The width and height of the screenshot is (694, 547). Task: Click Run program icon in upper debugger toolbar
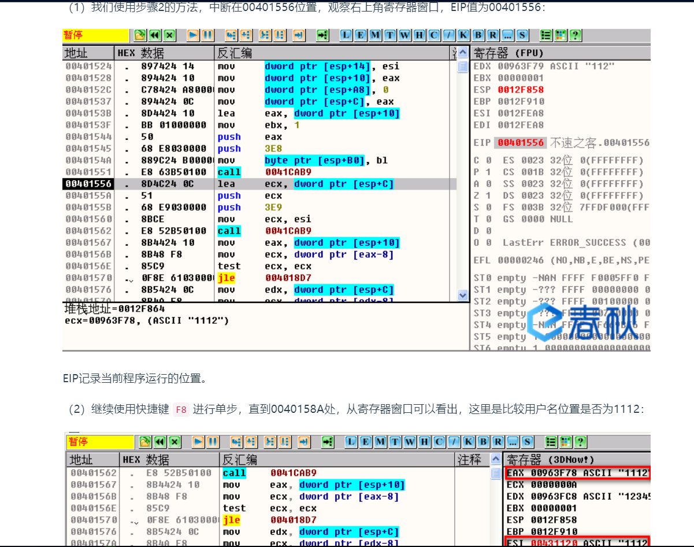click(x=193, y=36)
